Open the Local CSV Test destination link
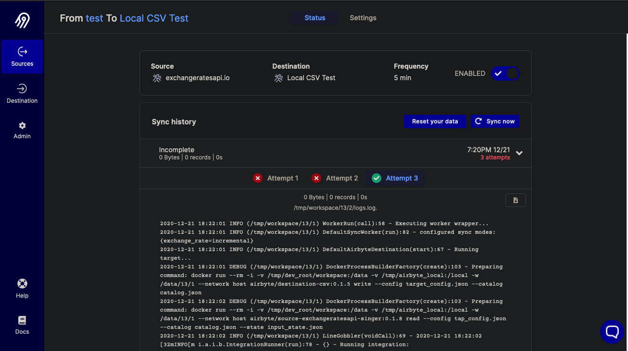Viewport: 628px width, 351px height. [154, 18]
